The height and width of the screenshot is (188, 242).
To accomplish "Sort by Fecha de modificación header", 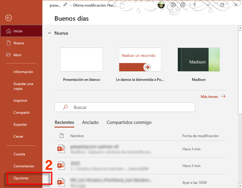I will 200,136.
